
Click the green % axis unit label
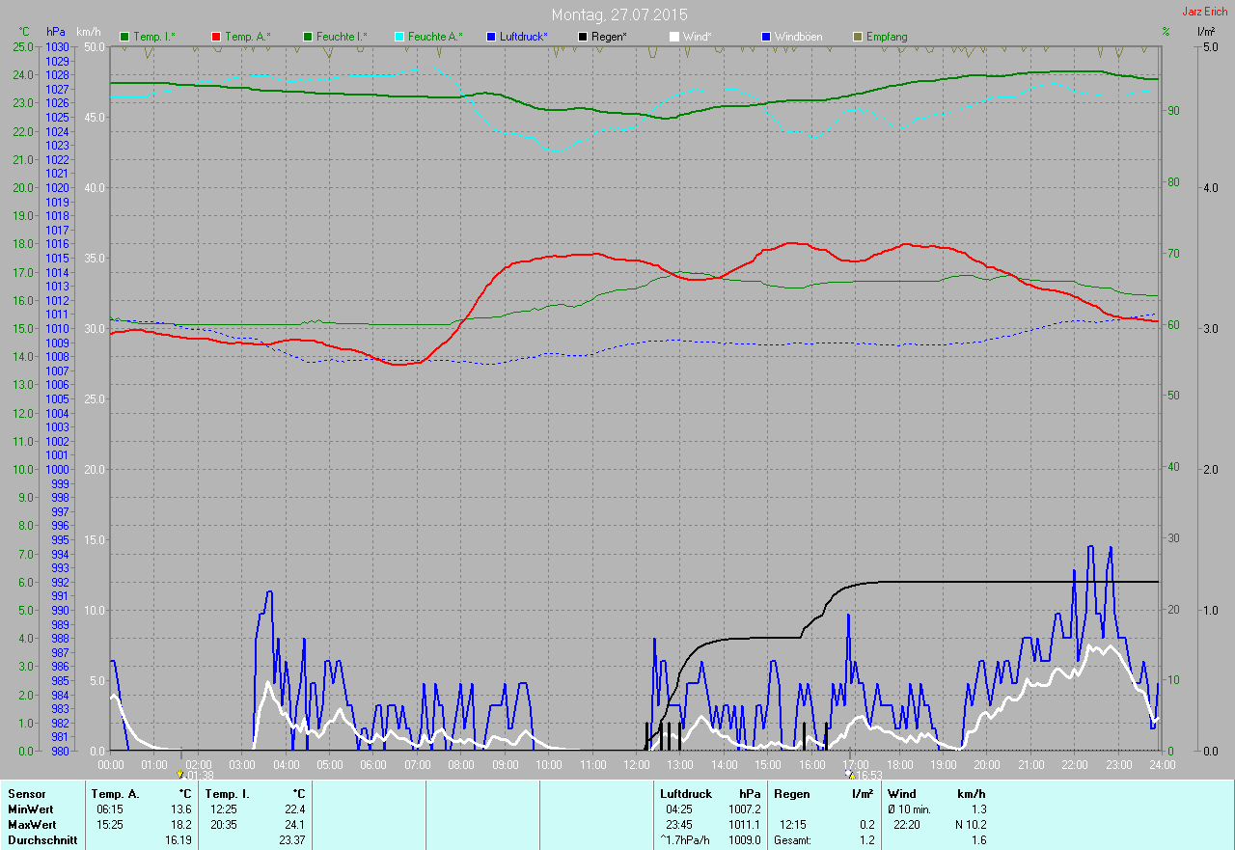click(x=1166, y=32)
